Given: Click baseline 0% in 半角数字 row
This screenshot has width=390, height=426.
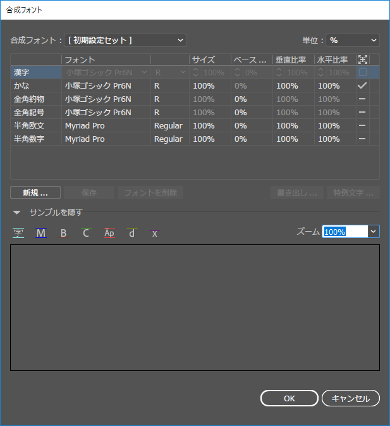Looking at the screenshot, I should tap(241, 139).
